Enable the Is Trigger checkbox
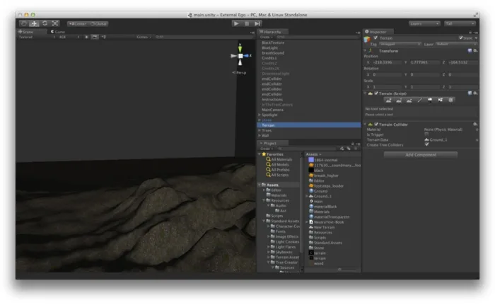This screenshot has width=495, height=305. coord(427,134)
